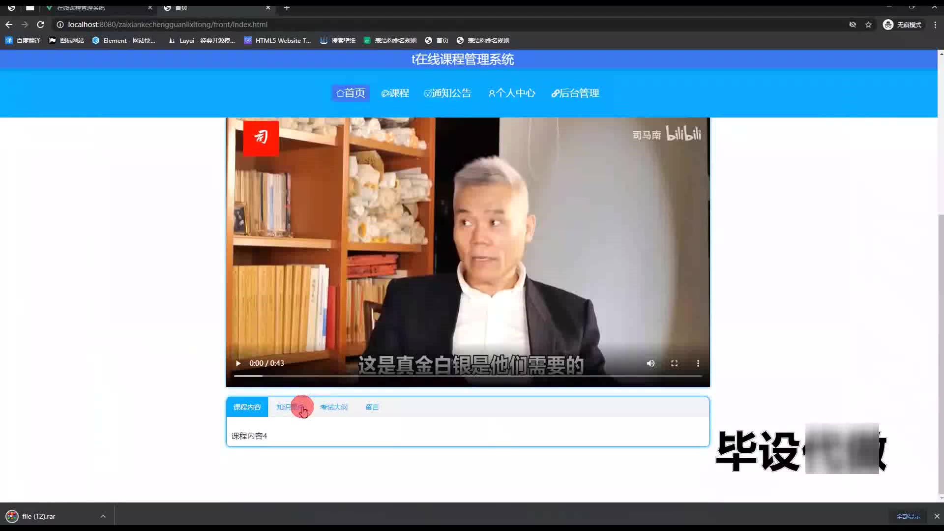Mute the video volume

point(650,363)
